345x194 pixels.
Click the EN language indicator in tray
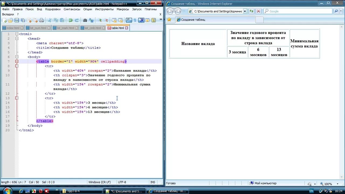(311, 191)
